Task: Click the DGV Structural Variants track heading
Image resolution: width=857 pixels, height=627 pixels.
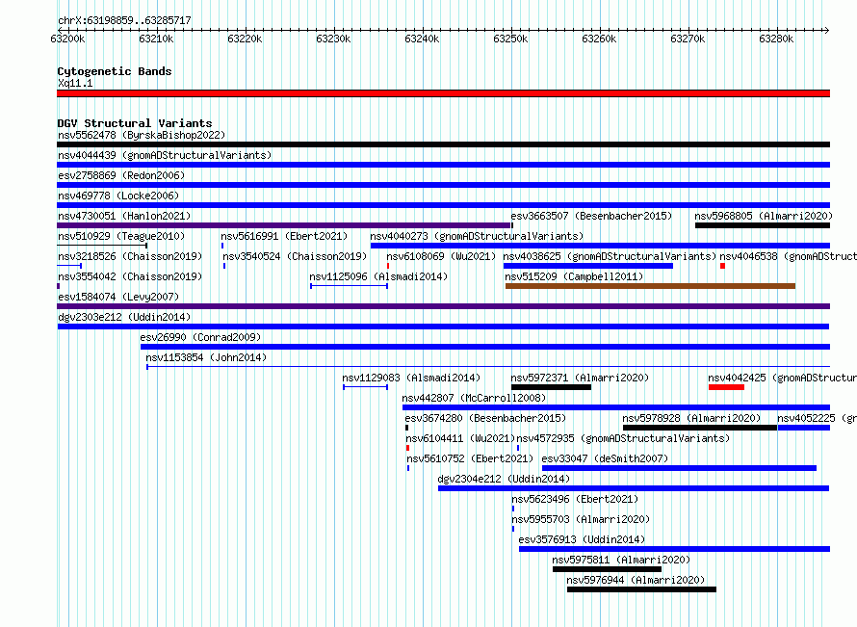Action: pyautogui.click(x=135, y=123)
